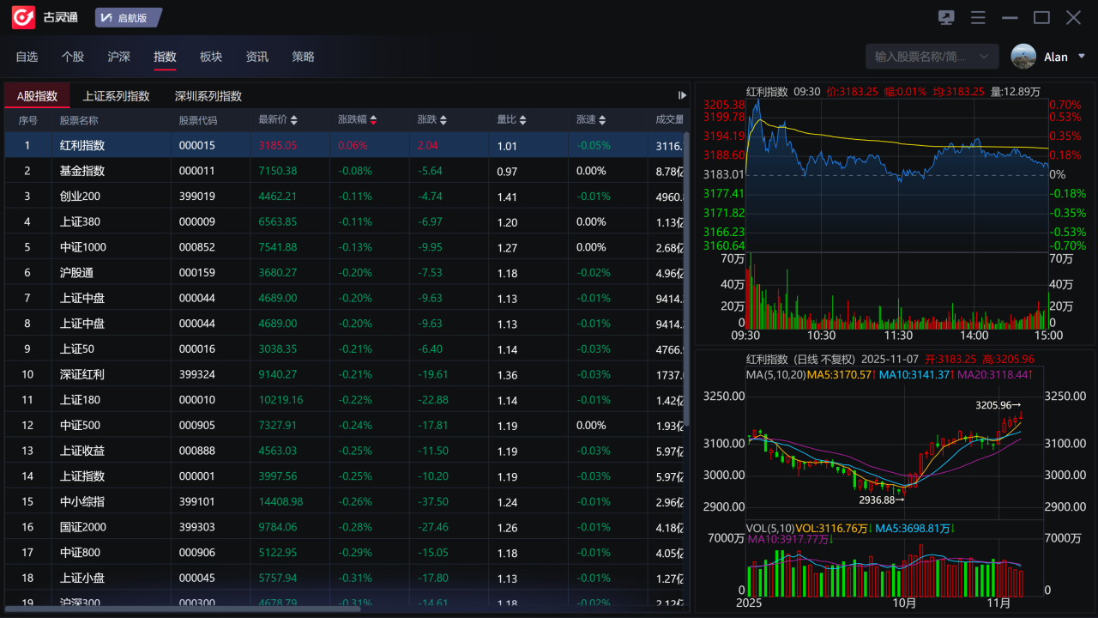Screen dimensions: 1098x618
Task: Click Alan's profile avatar picture
Action: (1023, 57)
